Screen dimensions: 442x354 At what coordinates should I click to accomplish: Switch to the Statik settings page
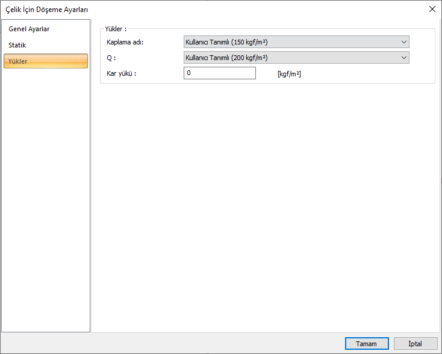coord(17,45)
